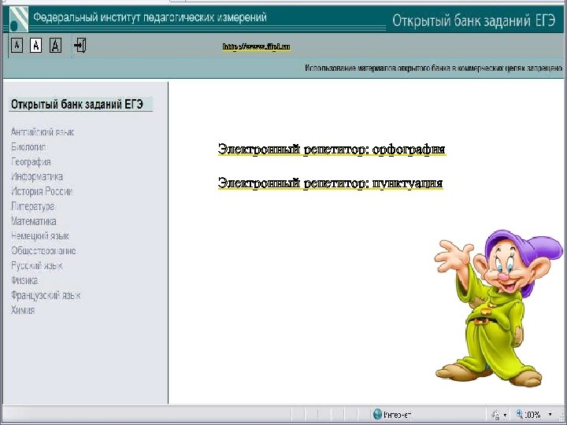Select Математика subject
Viewport: 567px width, 425px height.
pyautogui.click(x=34, y=221)
